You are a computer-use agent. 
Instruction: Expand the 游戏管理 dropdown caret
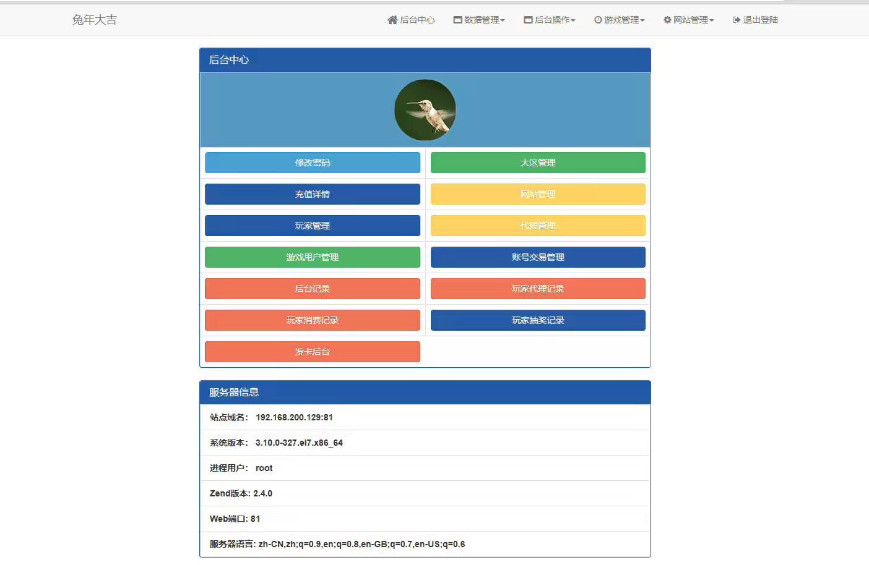(642, 20)
